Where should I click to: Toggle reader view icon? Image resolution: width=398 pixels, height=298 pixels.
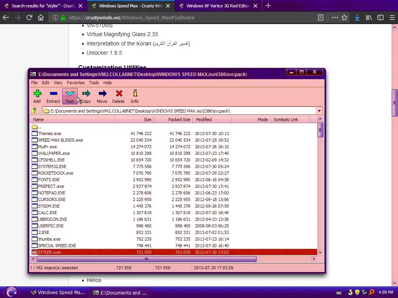coord(321,17)
